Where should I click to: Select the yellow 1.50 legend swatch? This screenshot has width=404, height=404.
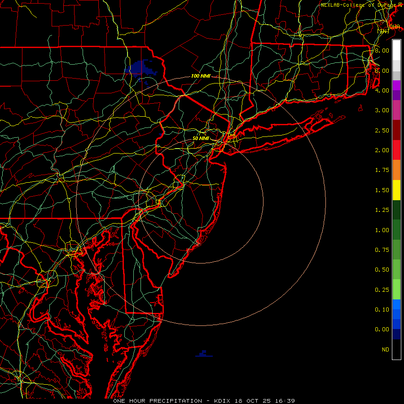[396, 190]
